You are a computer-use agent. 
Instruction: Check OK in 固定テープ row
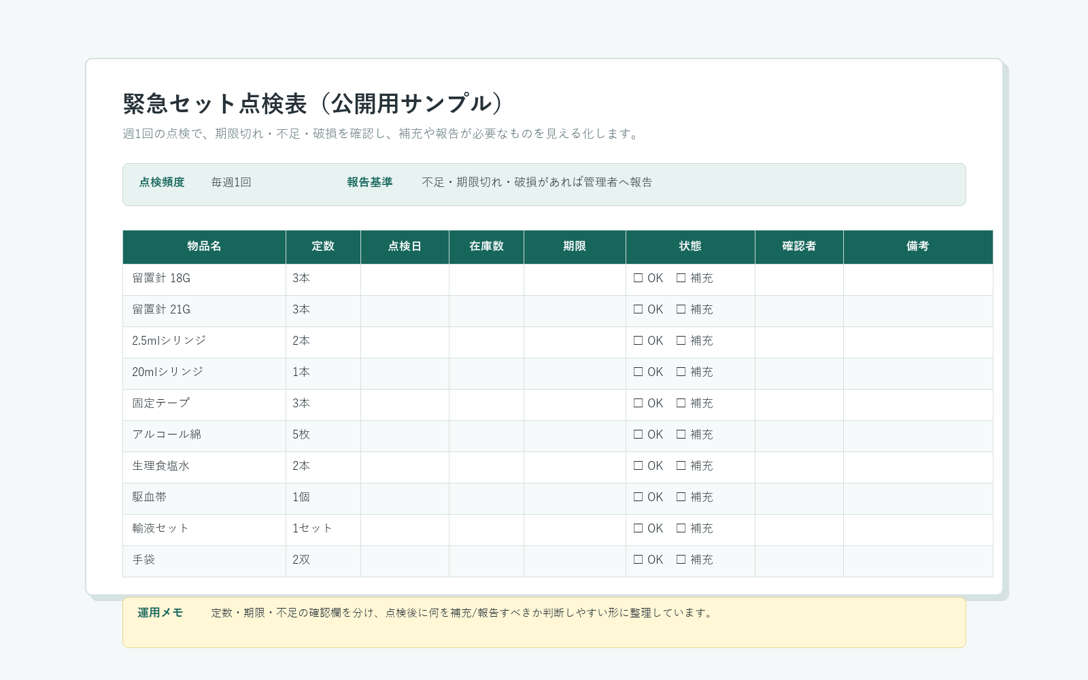click(638, 403)
